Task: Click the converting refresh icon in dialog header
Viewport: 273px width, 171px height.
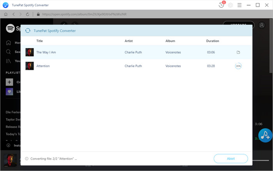Action: click(x=28, y=31)
